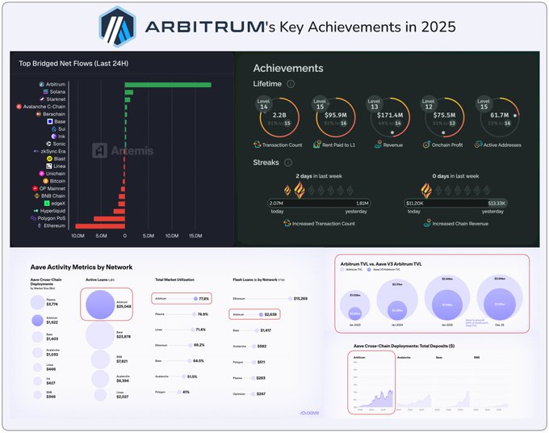Click the Jan 2023 TVL comparison bubble
Image resolution: width=549 pixels, height=433 pixels.
pyautogui.click(x=355, y=305)
